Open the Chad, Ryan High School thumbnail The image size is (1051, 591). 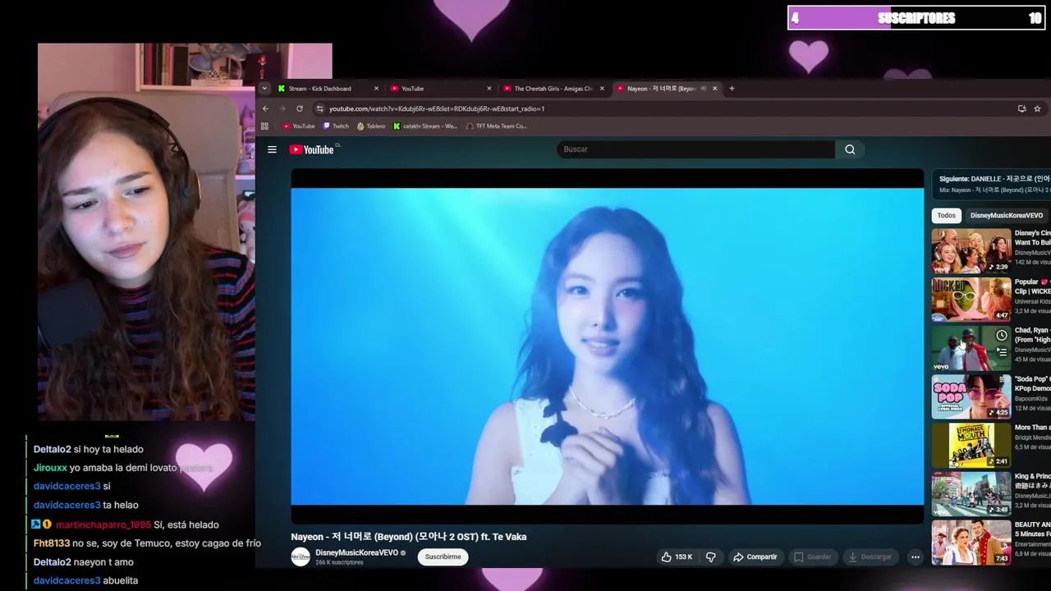tap(971, 348)
